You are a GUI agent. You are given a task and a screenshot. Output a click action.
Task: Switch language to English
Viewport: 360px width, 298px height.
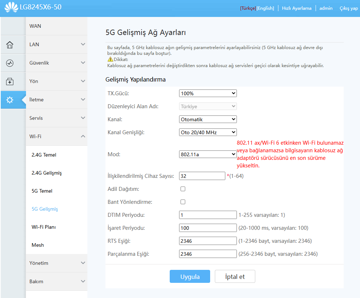pos(265,8)
